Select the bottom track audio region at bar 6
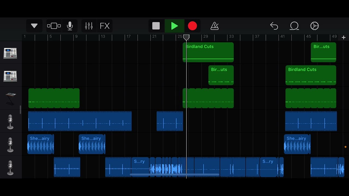The width and height of the screenshot is (349, 196). pos(67,167)
